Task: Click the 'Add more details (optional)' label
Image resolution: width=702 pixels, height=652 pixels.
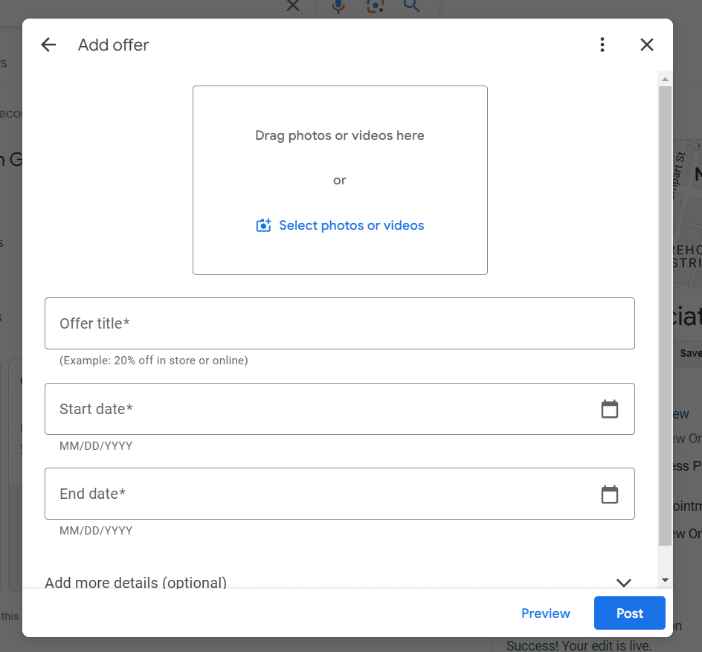Action: point(136,582)
